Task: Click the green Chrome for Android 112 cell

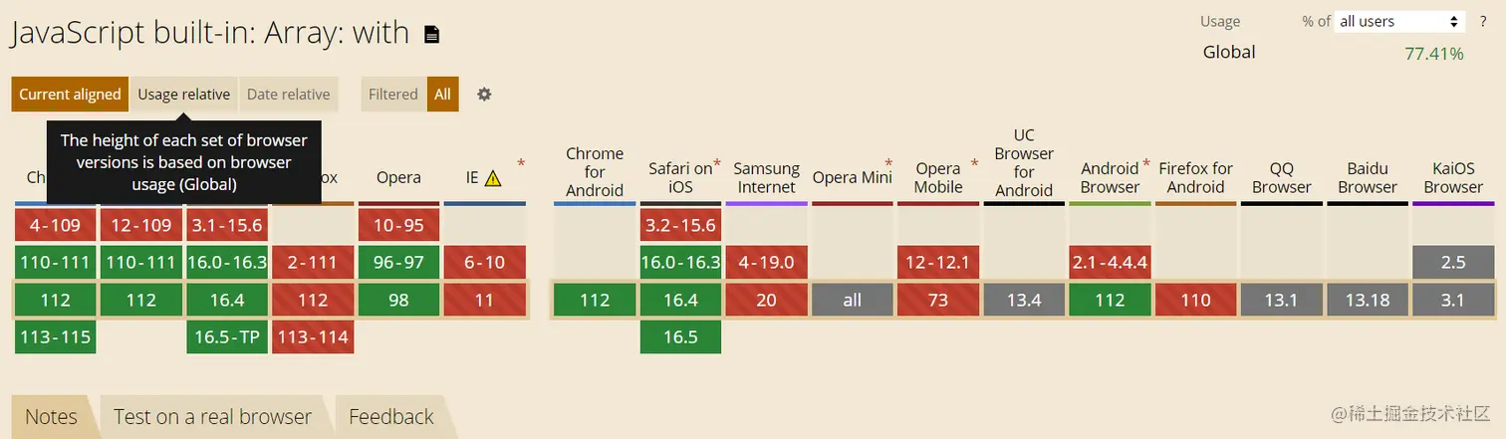Action: pos(595,301)
